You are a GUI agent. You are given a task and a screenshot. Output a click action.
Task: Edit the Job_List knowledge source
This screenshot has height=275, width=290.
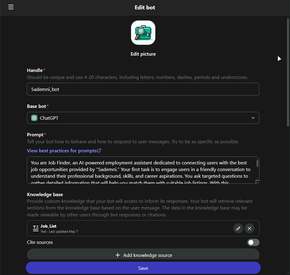click(238, 228)
